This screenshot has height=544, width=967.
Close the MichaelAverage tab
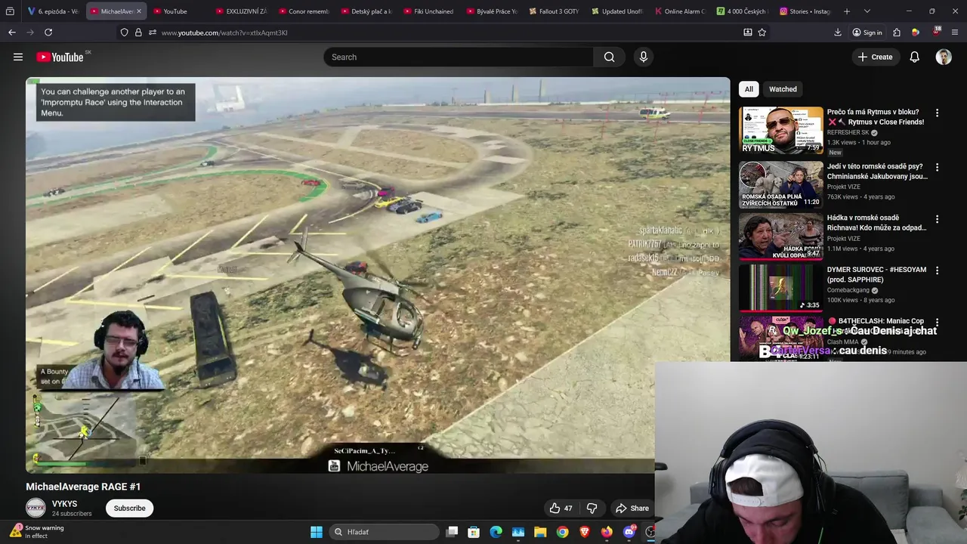point(138,11)
